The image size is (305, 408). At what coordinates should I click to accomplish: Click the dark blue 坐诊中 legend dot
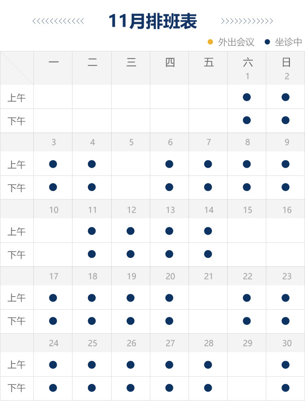point(267,42)
